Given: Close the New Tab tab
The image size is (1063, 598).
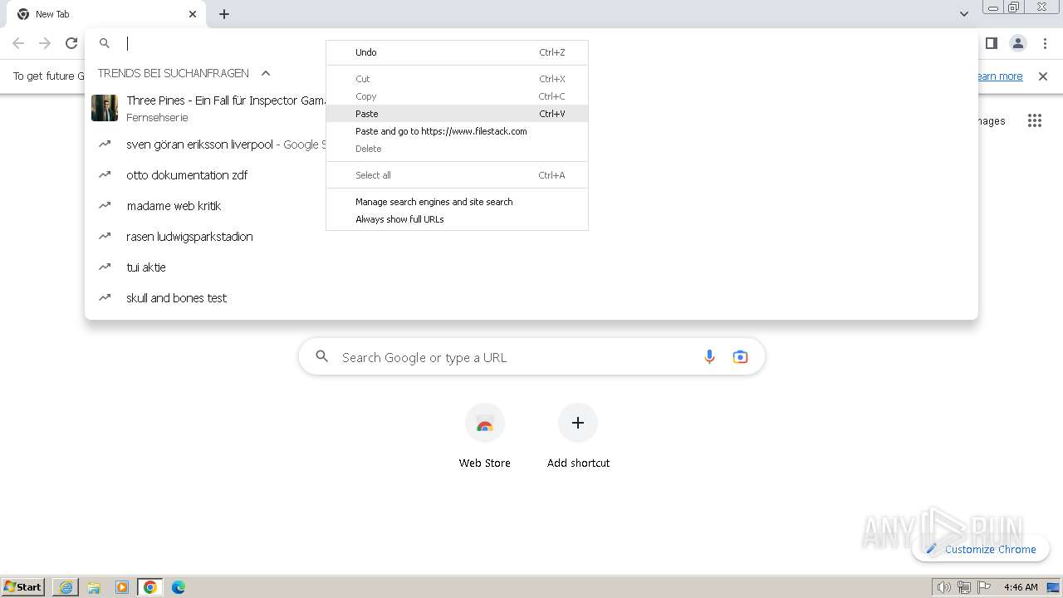Looking at the screenshot, I should pyautogui.click(x=193, y=14).
